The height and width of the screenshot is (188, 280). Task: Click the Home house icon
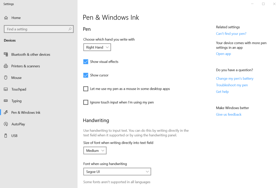[6, 18]
